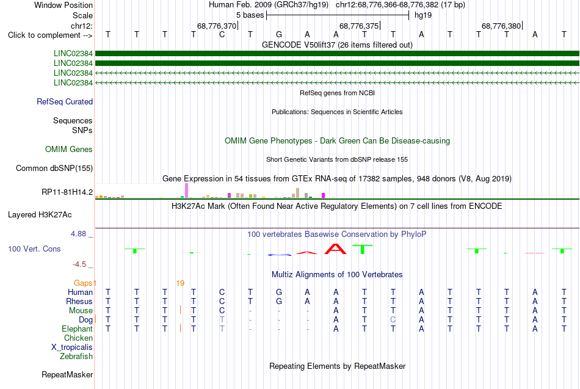Click the Sequences track label
Viewport: 580px width, 389px height.
[73, 121]
